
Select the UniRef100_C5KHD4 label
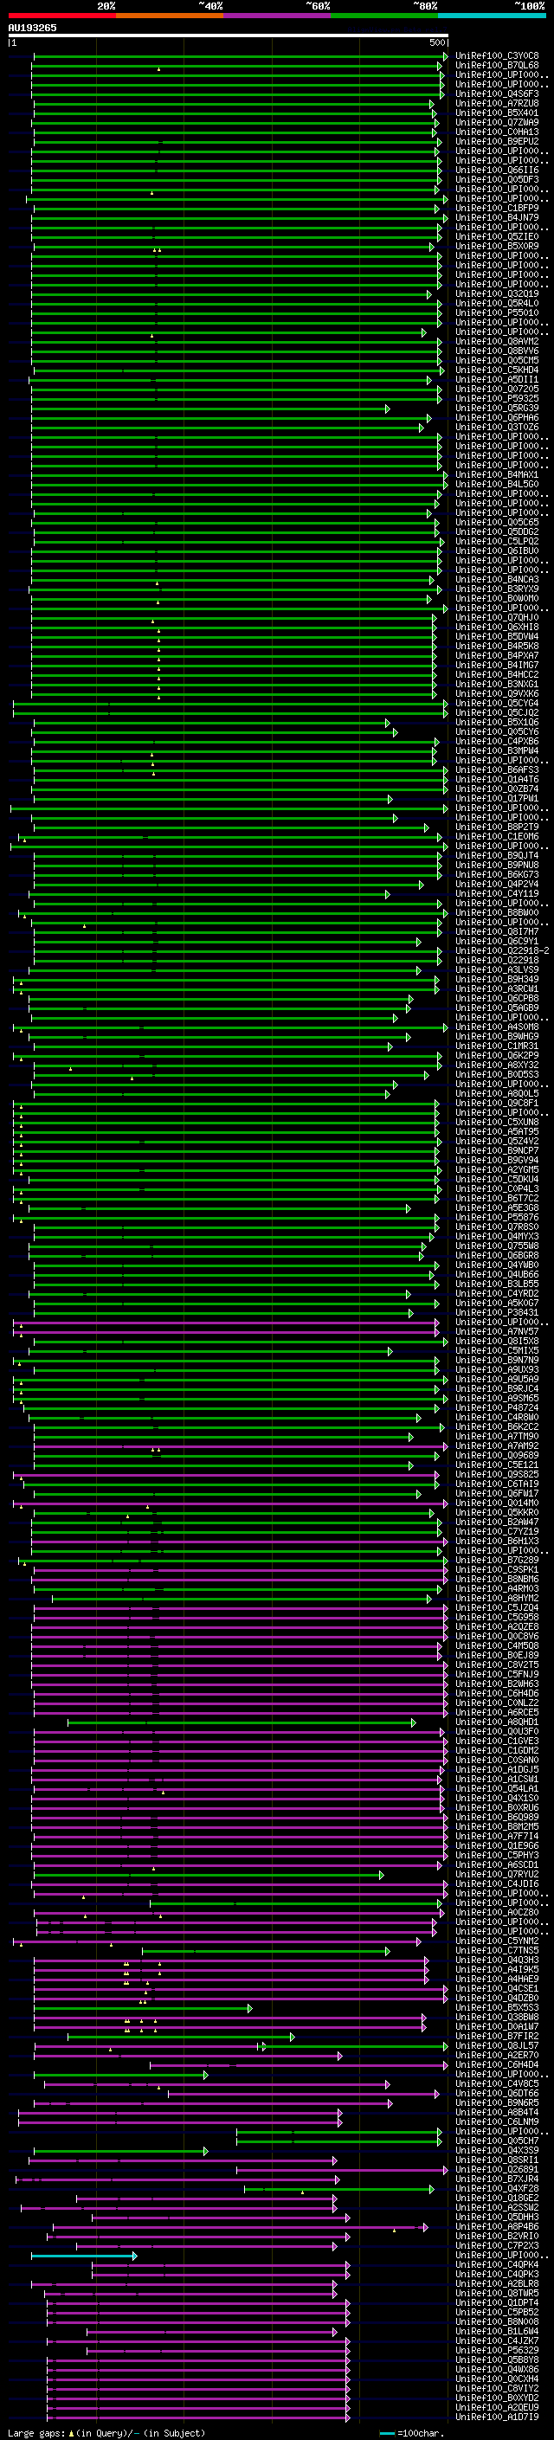[497, 370]
